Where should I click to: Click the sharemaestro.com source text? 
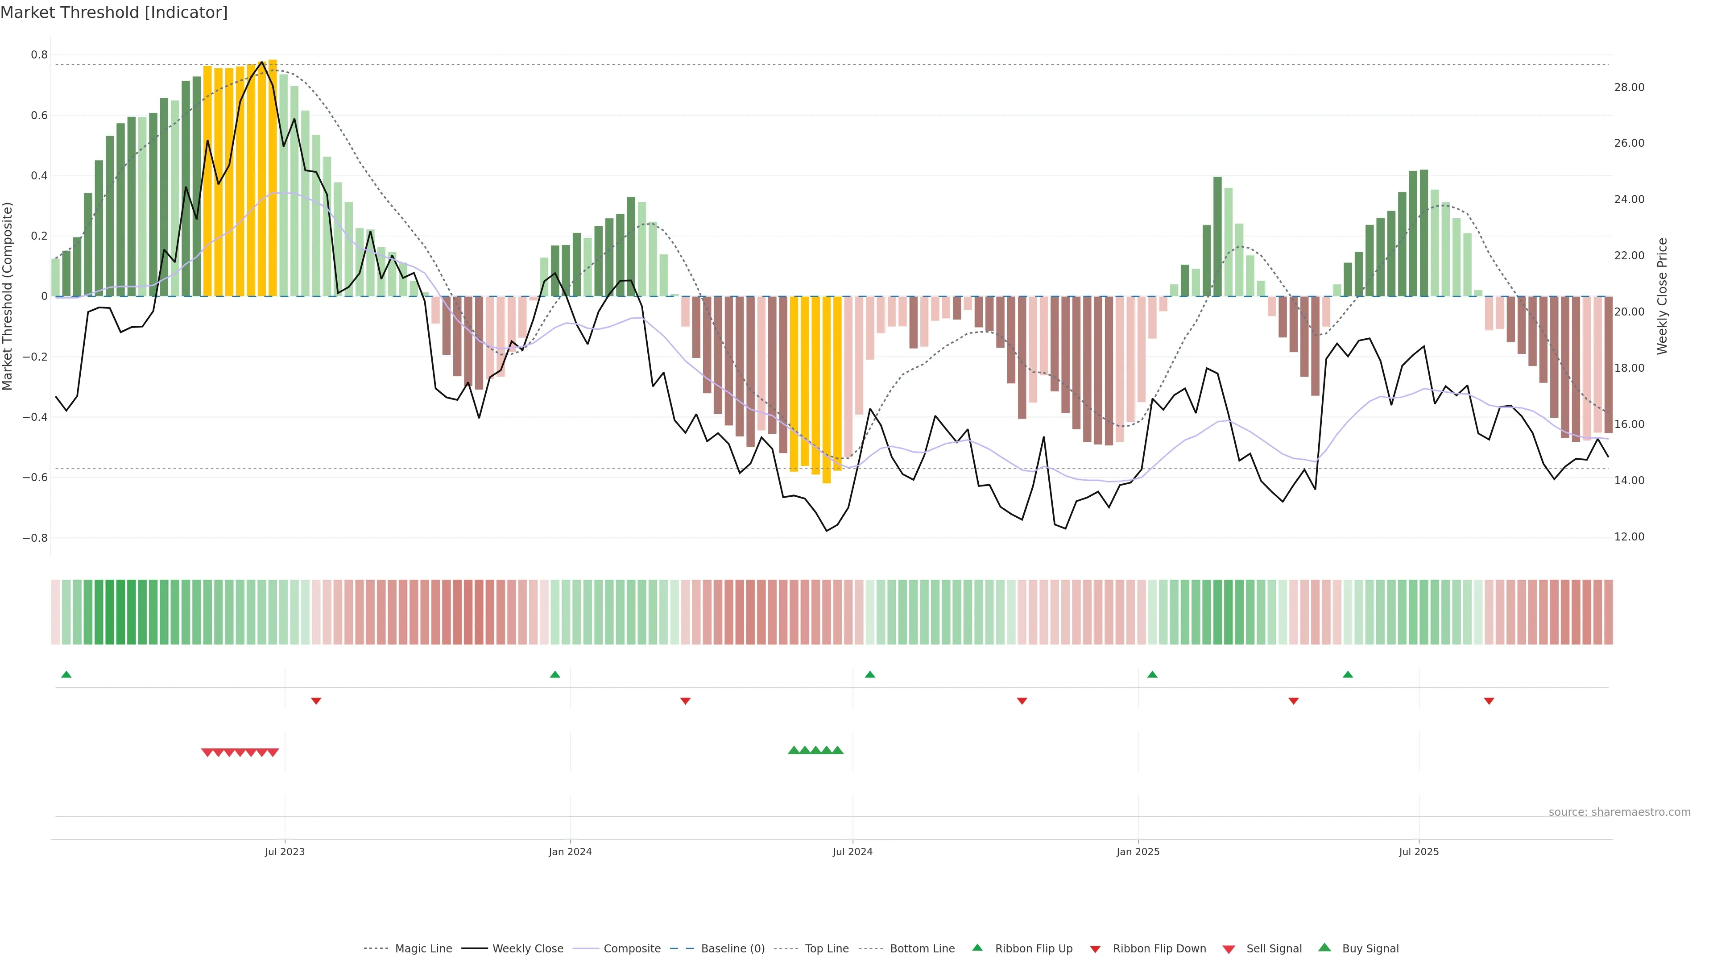pos(1619,812)
